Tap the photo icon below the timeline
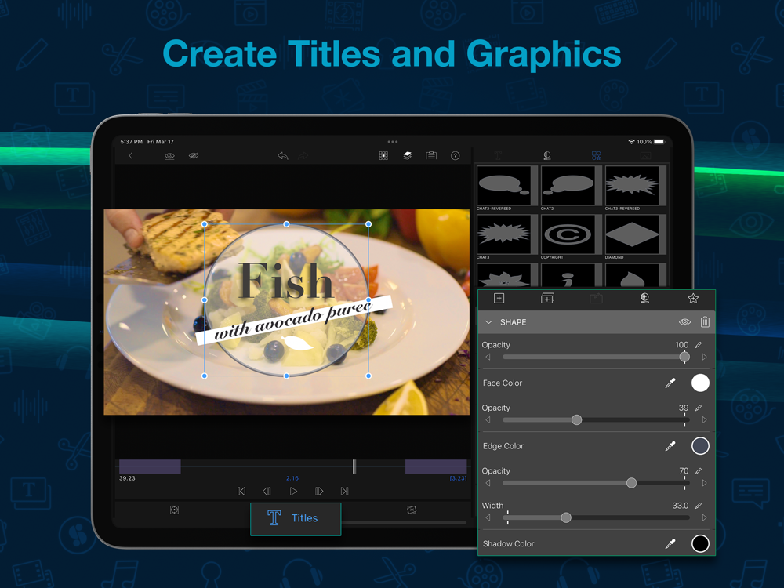Image resolution: width=784 pixels, height=588 pixels. click(412, 510)
